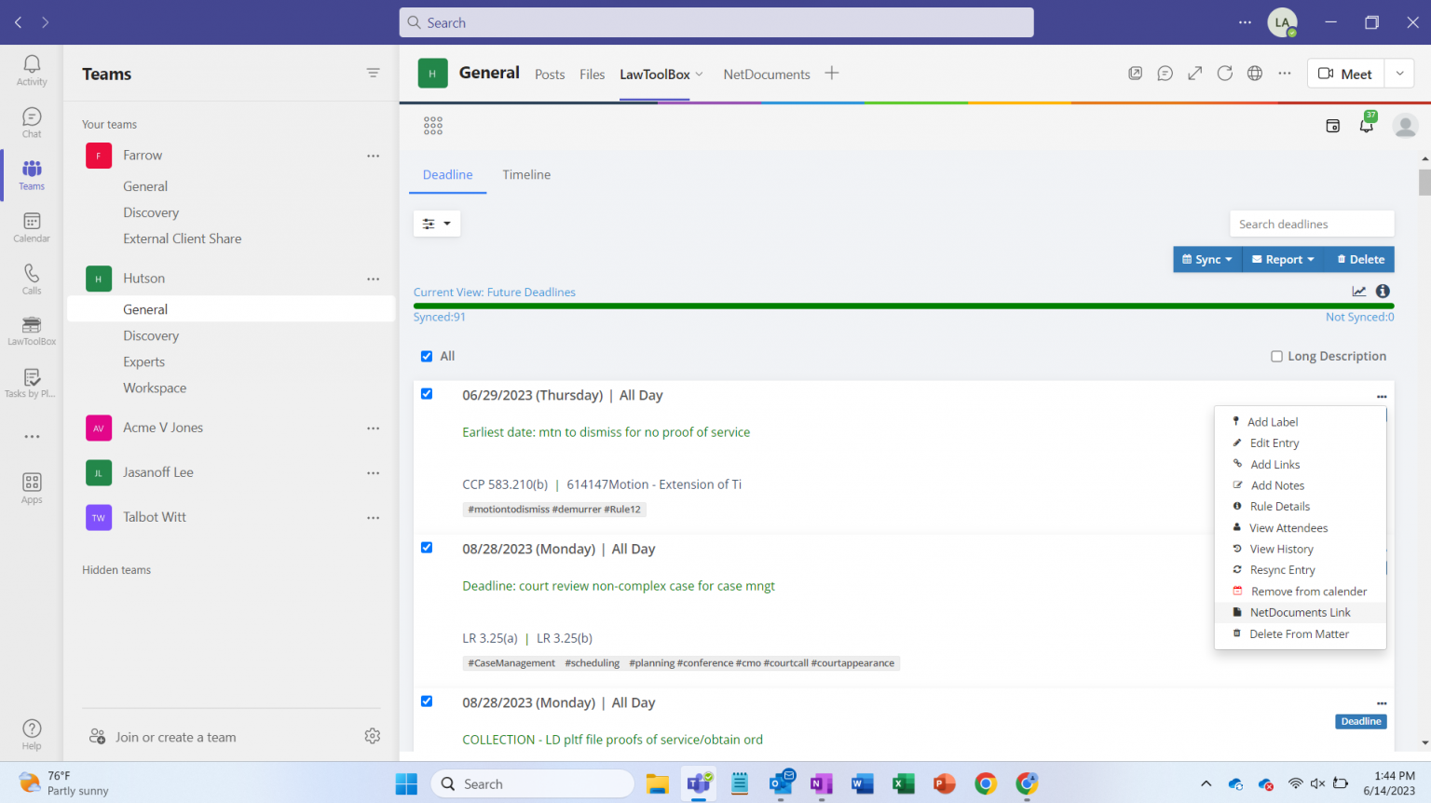Click inside the Search deadlines field
1431x803 pixels.
(x=1311, y=224)
